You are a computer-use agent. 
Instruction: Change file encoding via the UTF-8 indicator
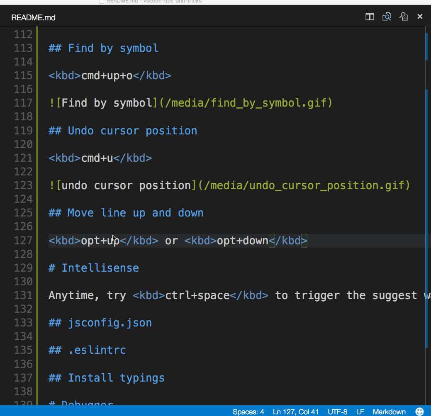pos(337,412)
